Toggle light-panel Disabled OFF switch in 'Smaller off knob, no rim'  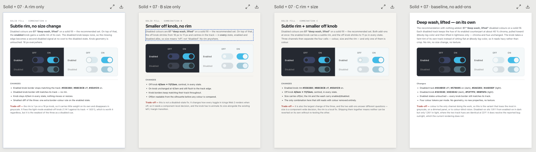pos(227,66)
